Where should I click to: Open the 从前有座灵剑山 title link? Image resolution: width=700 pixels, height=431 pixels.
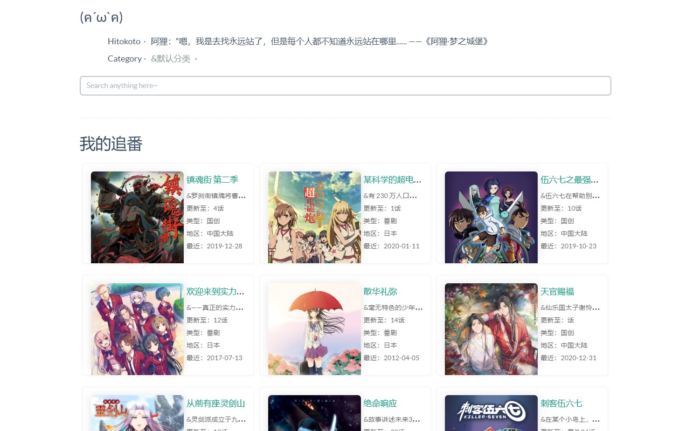click(x=216, y=404)
